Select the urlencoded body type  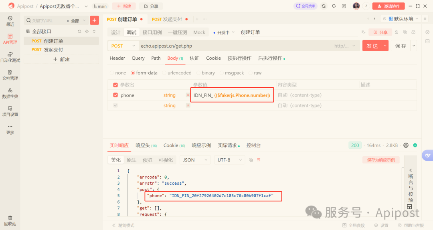point(177,73)
